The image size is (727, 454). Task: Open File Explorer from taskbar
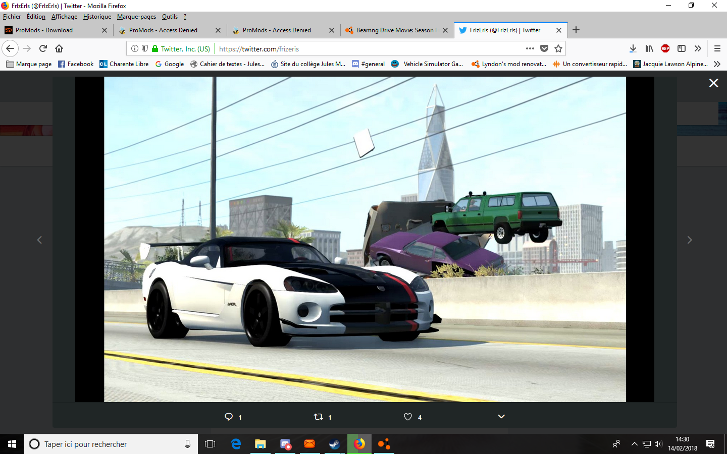[260, 444]
